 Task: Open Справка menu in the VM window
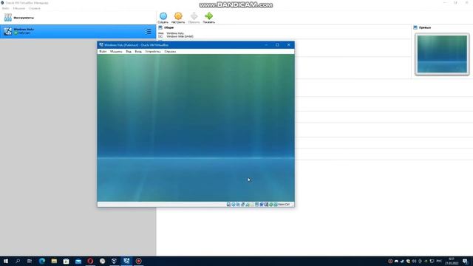(170, 52)
